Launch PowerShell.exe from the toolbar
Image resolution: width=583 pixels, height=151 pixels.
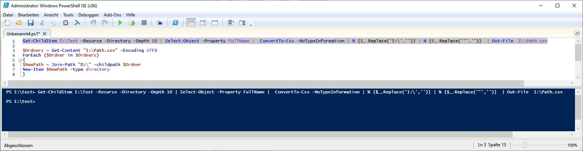coord(175,23)
